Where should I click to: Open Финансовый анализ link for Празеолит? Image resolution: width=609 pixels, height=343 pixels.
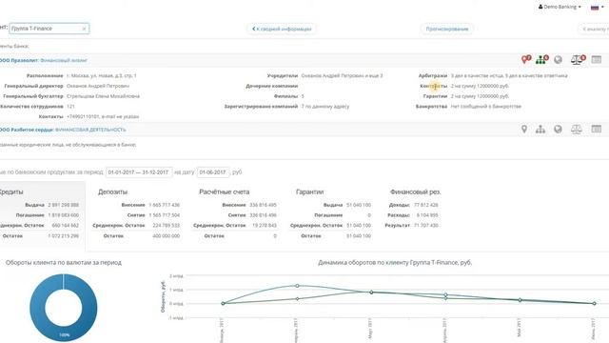coord(64,60)
